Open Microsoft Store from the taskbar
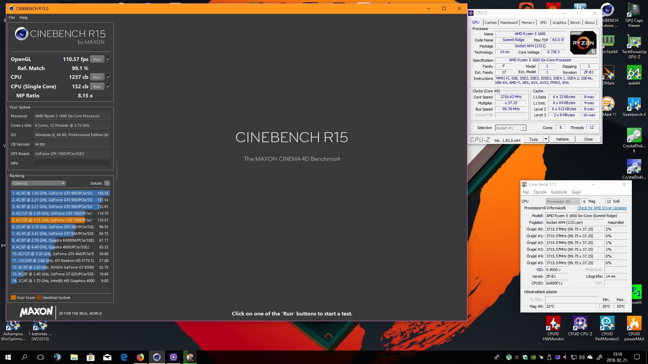The width and height of the screenshot is (648, 364). click(90, 357)
